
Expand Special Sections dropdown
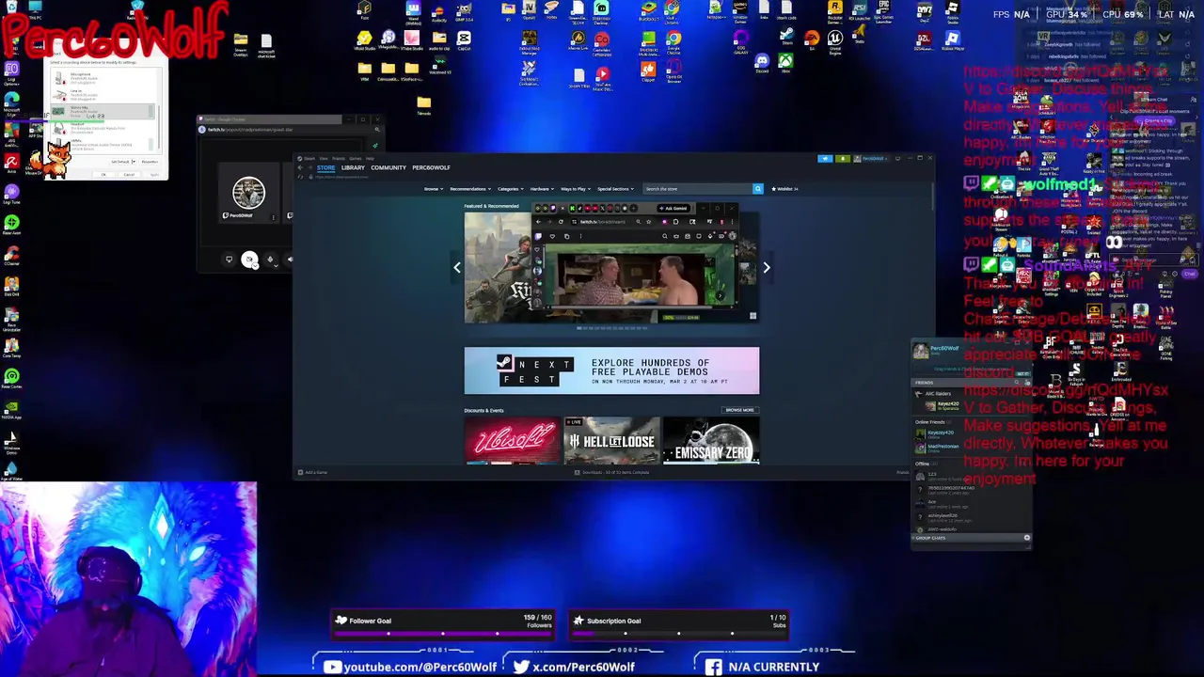[x=615, y=189]
